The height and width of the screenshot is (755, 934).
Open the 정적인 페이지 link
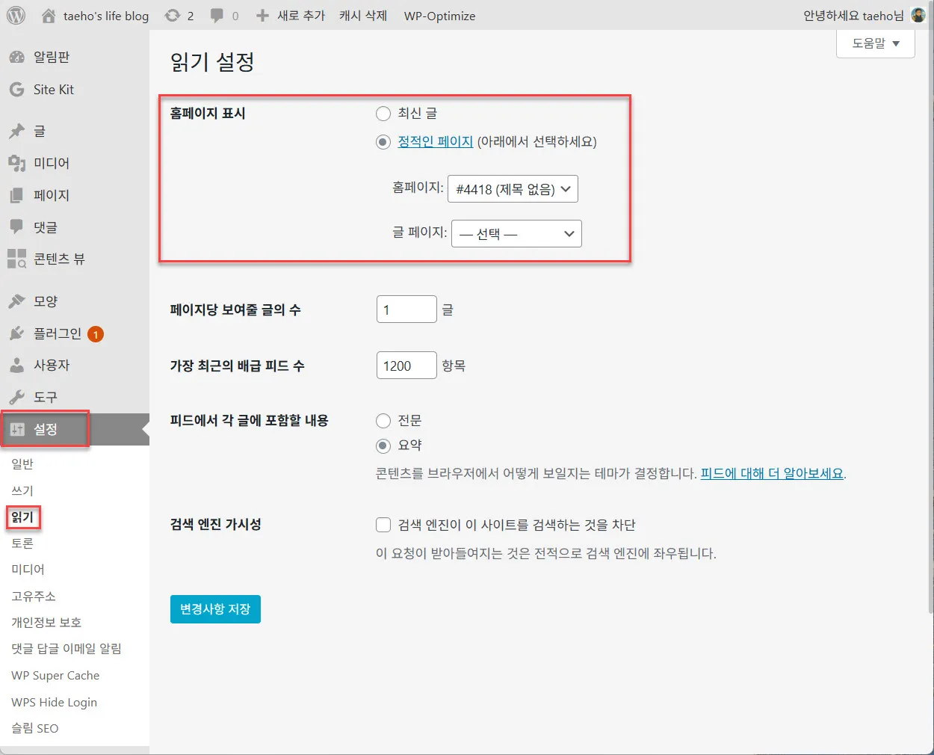tap(436, 142)
